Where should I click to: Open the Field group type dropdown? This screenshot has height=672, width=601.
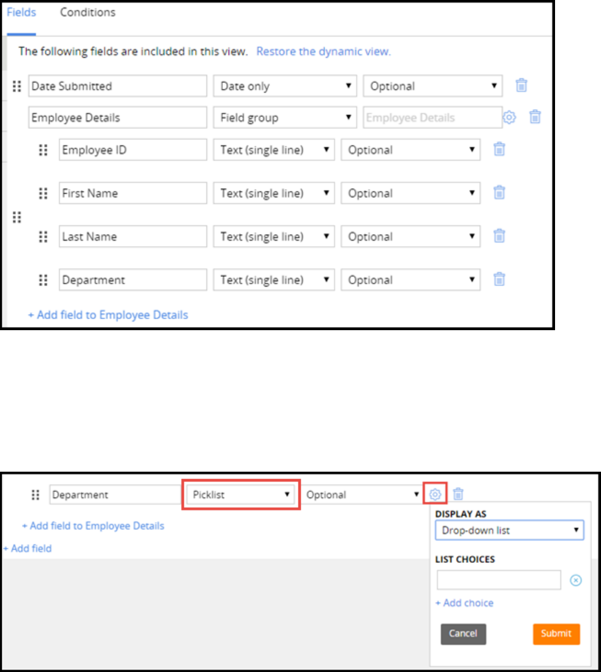(x=285, y=118)
